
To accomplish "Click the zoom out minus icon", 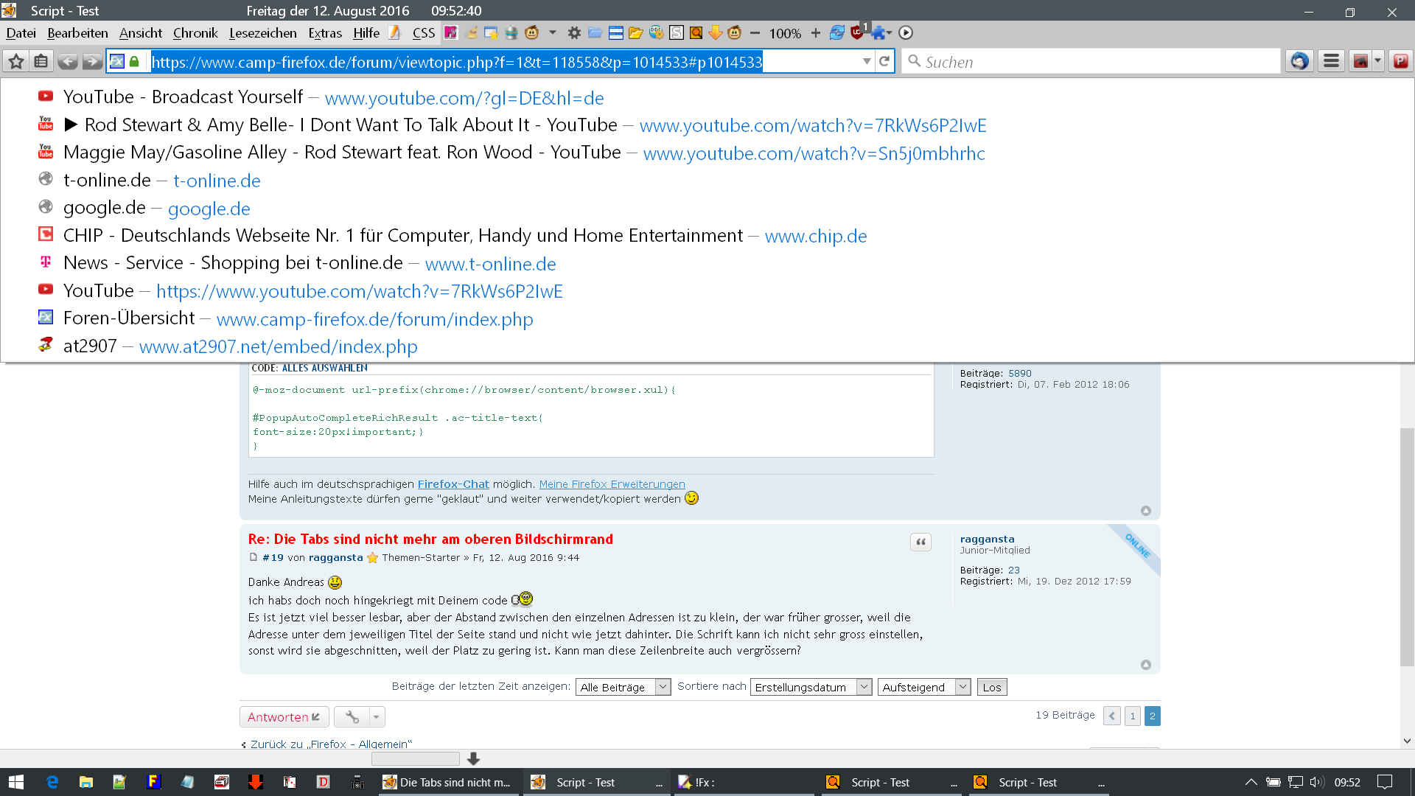I will coord(755,33).
